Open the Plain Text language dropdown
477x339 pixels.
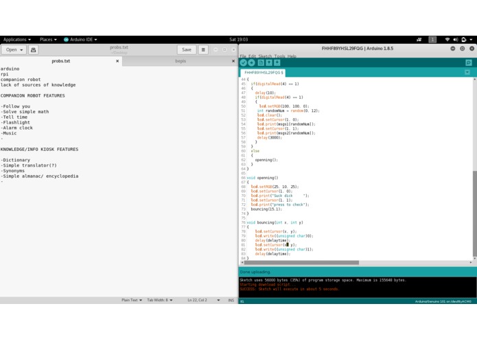132,300
